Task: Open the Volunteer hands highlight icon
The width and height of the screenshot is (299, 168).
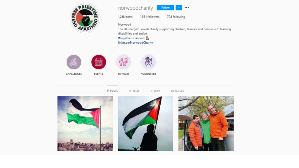Action: pyautogui.click(x=148, y=62)
